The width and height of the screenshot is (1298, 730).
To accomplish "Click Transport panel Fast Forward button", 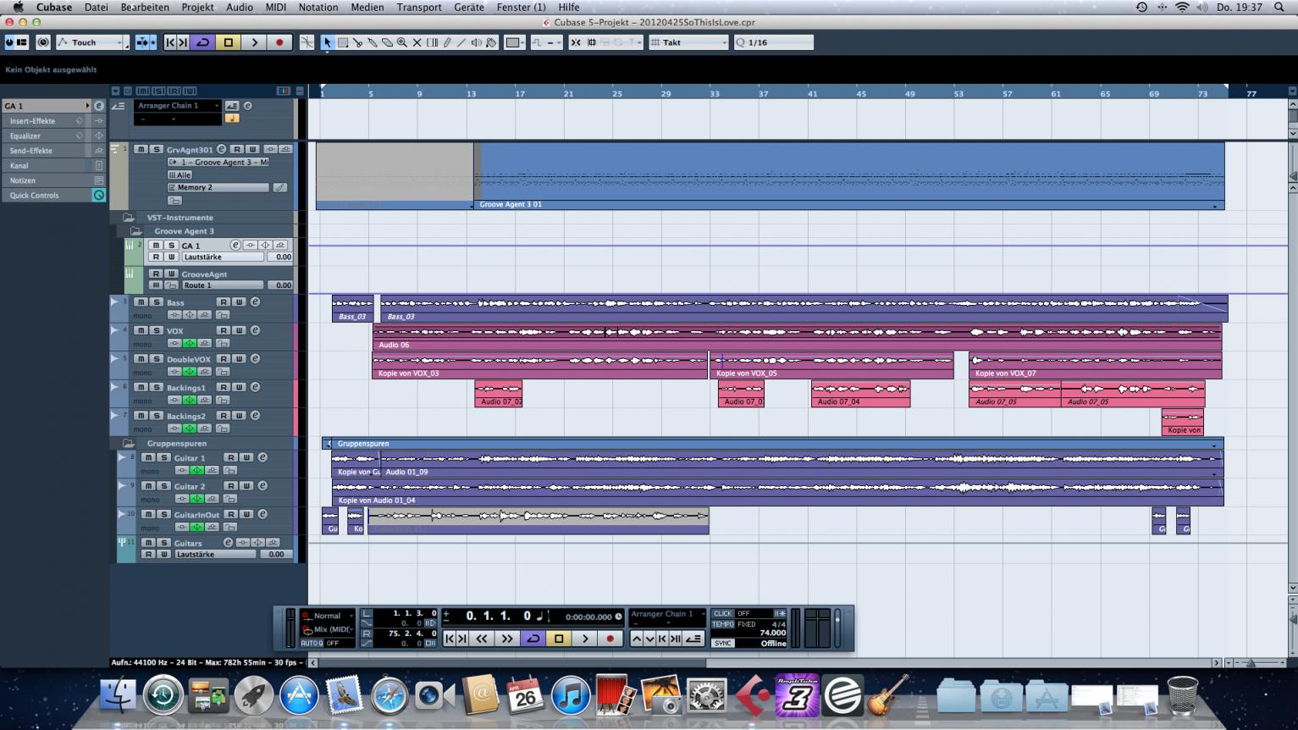I will coord(507,639).
